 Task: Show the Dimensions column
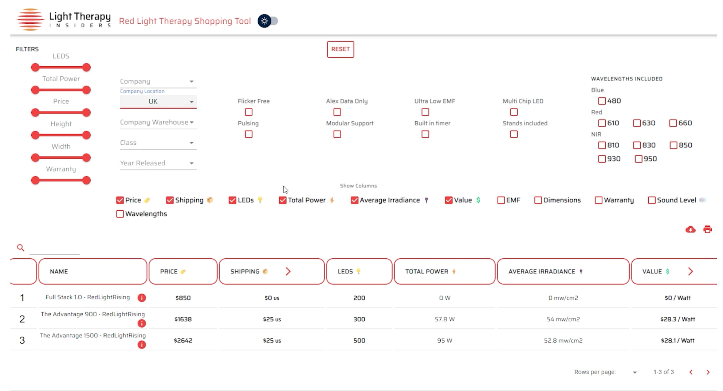click(x=538, y=200)
